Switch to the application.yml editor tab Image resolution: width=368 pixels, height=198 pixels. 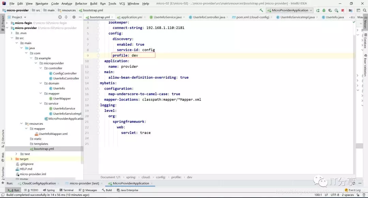click(x=132, y=17)
